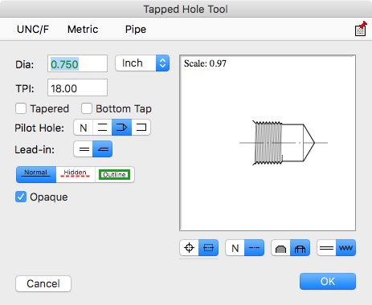Enable the Bottom Tap checkbox
The image size is (372, 305).
pyautogui.click(x=87, y=108)
